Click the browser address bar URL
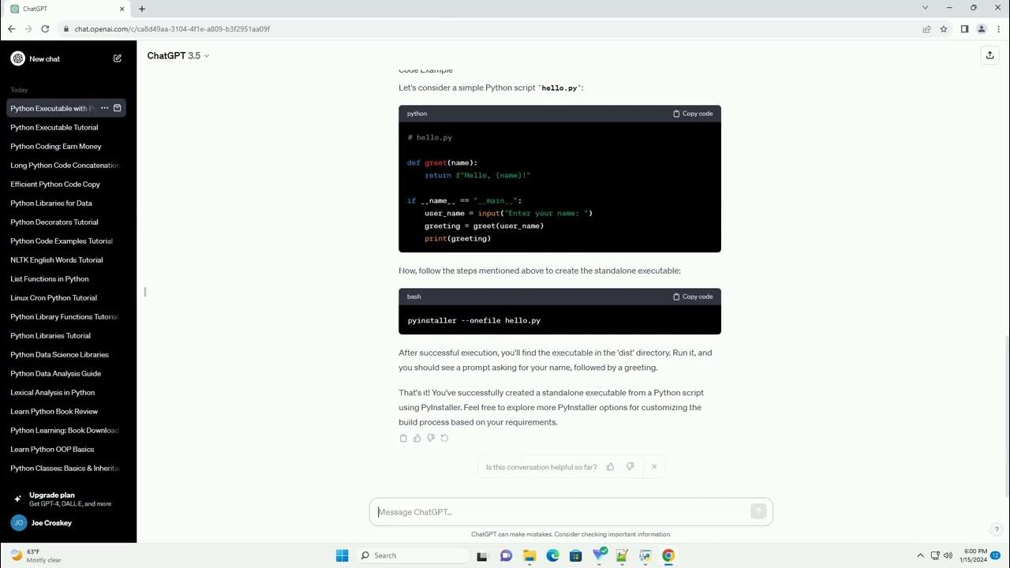1010x568 pixels. tap(172, 29)
